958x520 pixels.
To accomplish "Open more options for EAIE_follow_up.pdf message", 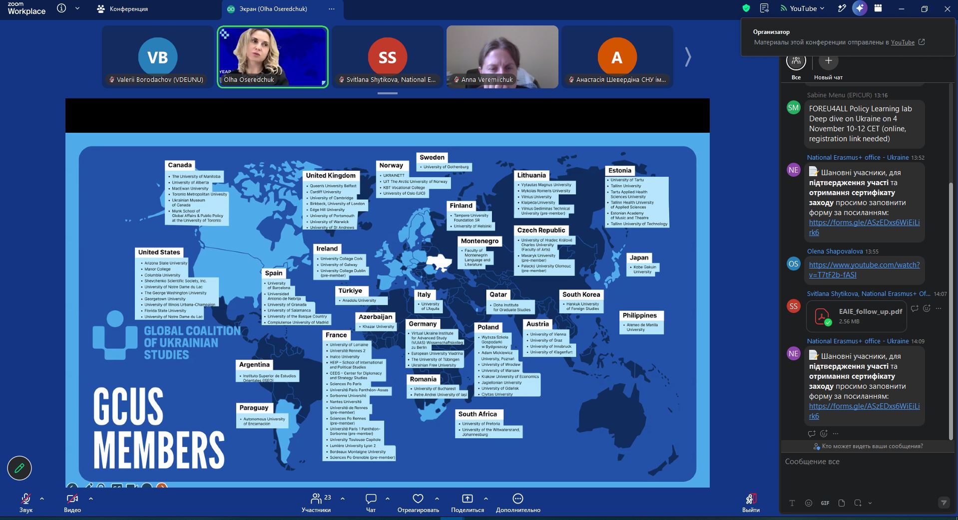I will 939,308.
